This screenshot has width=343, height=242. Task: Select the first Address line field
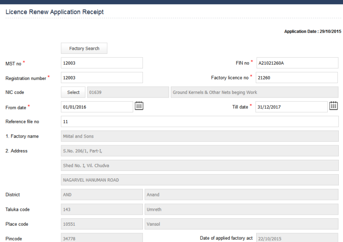[200, 151]
